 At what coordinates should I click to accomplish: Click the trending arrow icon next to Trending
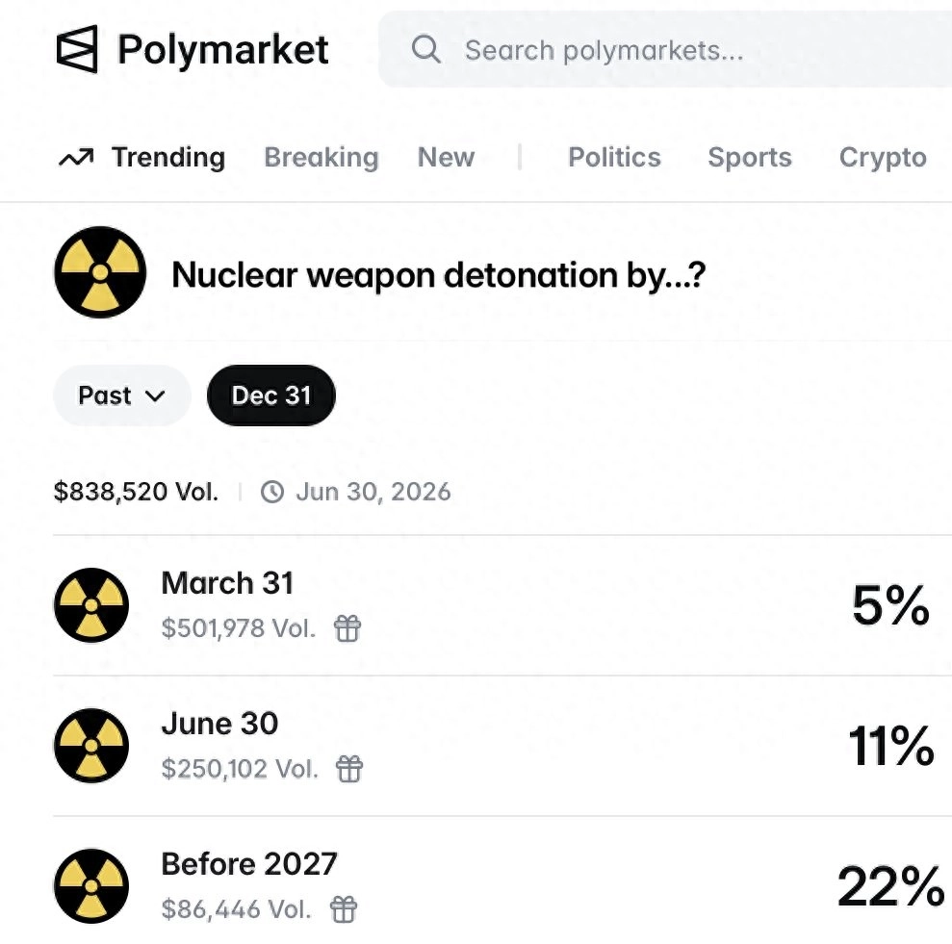78,157
